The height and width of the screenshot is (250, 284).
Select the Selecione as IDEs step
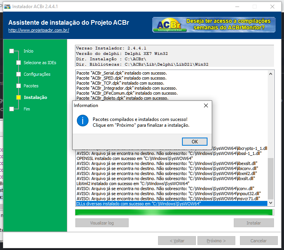pos(40,63)
